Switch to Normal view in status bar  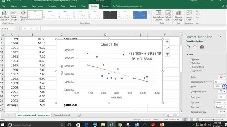(x=185, y=119)
